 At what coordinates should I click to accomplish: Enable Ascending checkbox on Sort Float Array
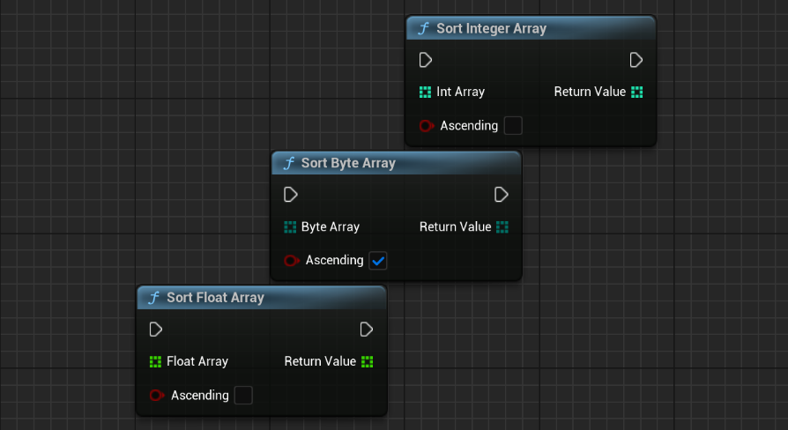click(x=243, y=396)
